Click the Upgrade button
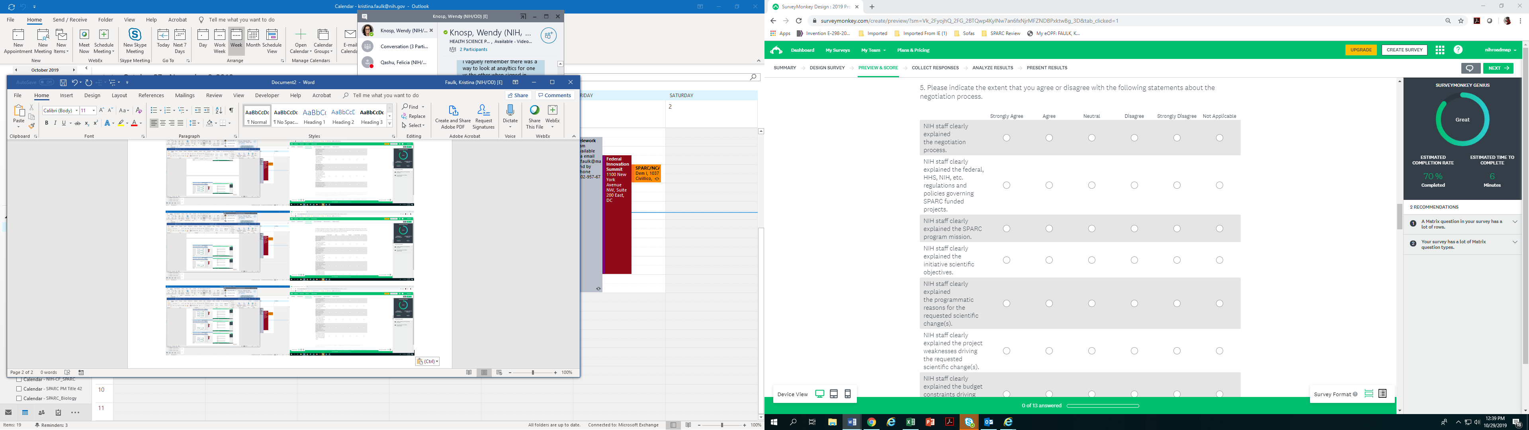Viewport: 1529px width, 430px height. click(1361, 50)
